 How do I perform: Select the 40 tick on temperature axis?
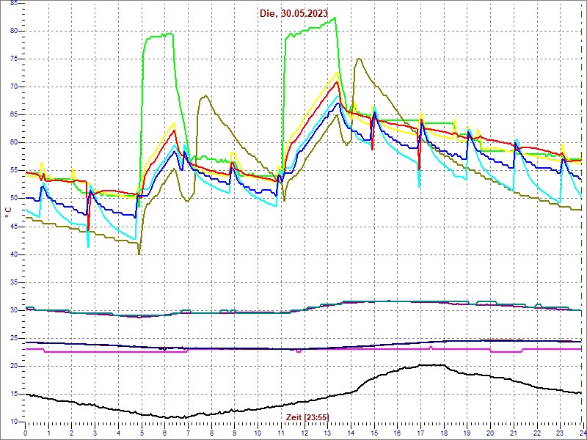pos(12,254)
